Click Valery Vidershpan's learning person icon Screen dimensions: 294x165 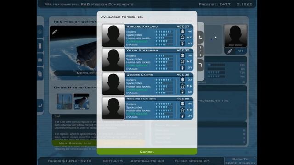pyautogui.click(x=182, y=67)
